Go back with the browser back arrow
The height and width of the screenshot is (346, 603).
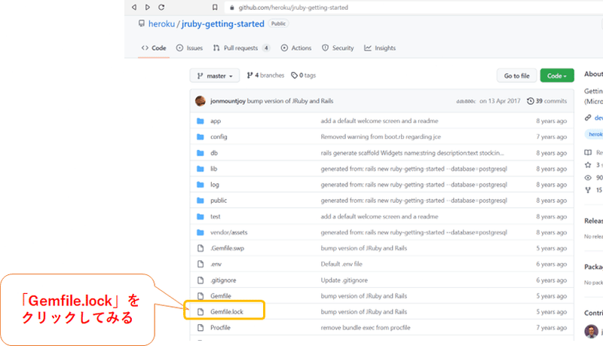[x=134, y=7]
